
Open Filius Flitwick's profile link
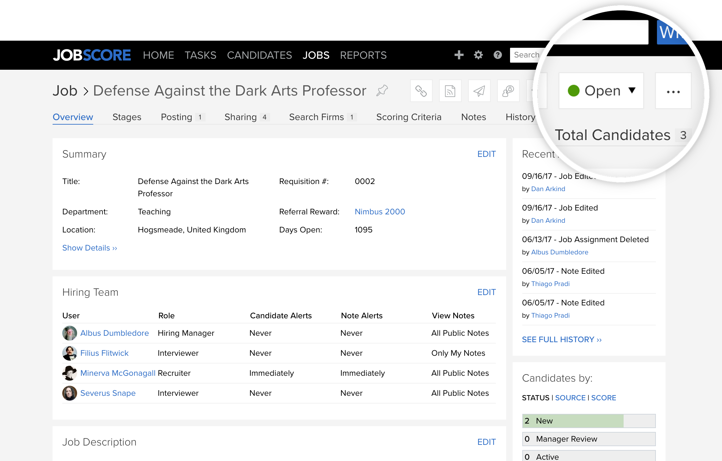[x=104, y=353]
